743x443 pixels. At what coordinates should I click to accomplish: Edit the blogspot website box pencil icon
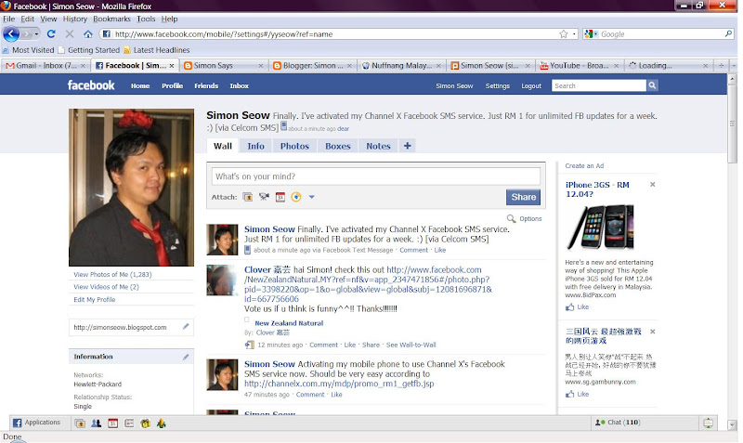coord(186,327)
